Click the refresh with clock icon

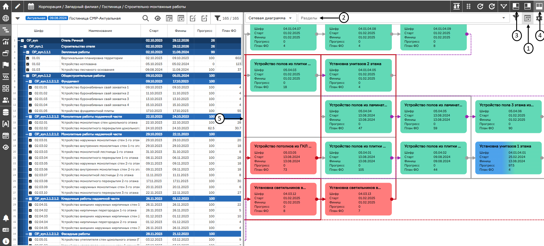492,6
